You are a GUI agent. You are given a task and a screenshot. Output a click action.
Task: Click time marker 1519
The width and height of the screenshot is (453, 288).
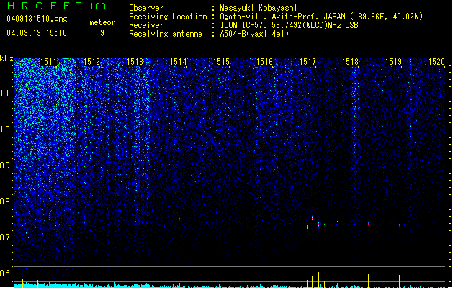pos(394,62)
